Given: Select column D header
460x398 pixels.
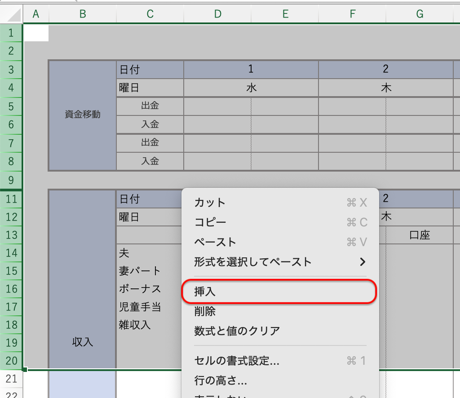Looking at the screenshot, I should point(217,14).
